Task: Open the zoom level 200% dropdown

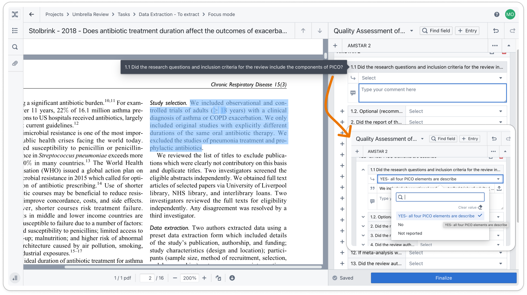Action: [190, 278]
